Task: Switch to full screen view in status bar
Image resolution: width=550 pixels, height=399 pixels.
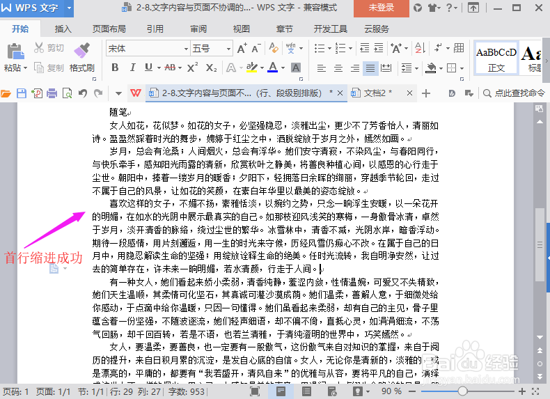Action: tap(255, 391)
